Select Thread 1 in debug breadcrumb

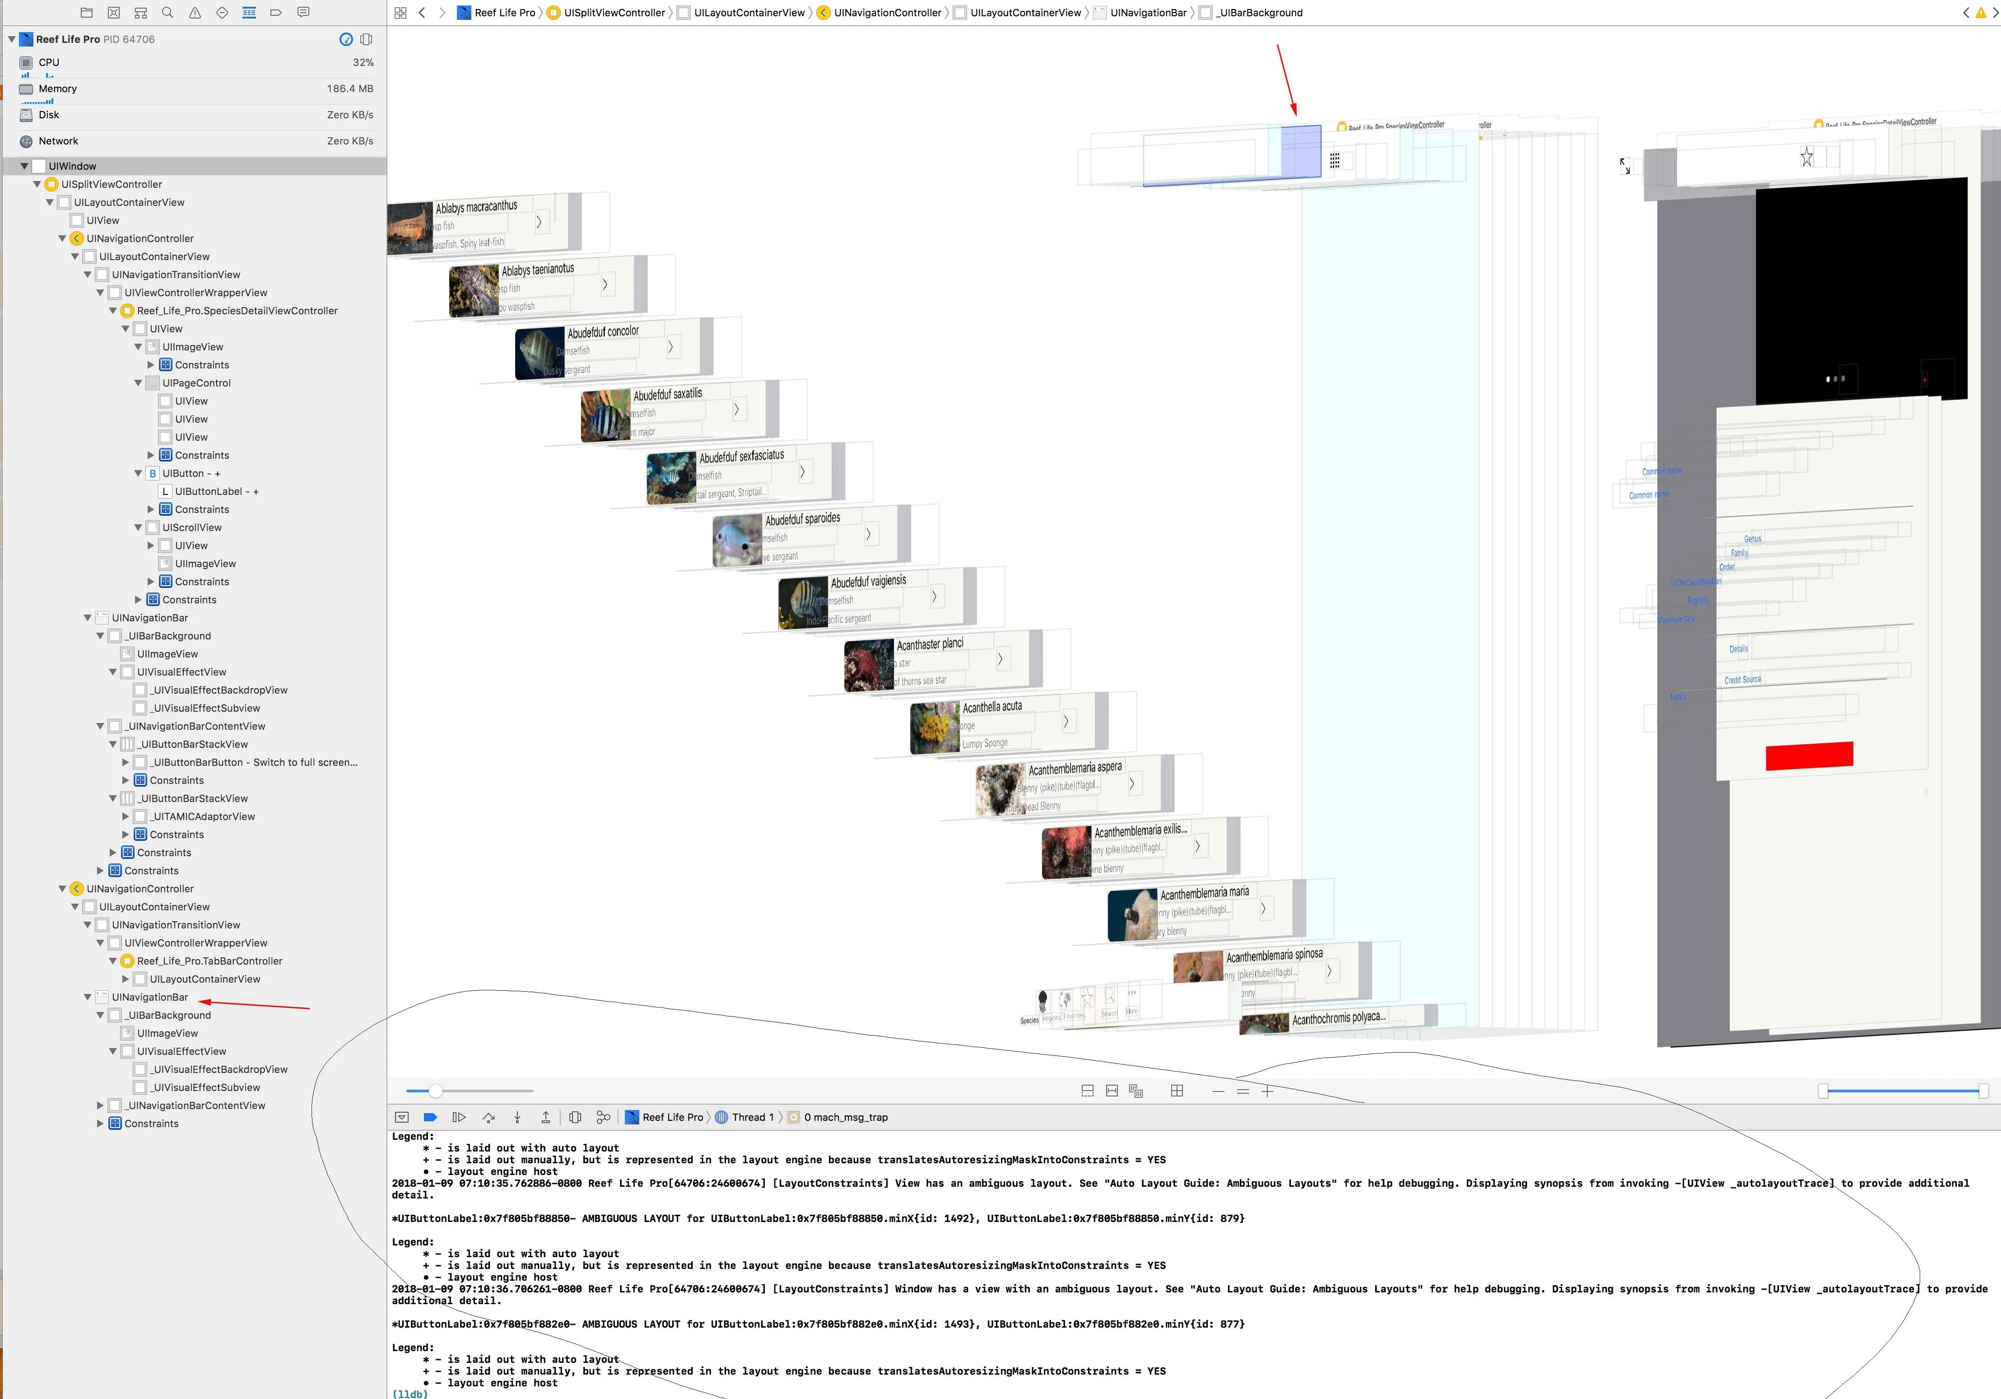coord(751,1117)
